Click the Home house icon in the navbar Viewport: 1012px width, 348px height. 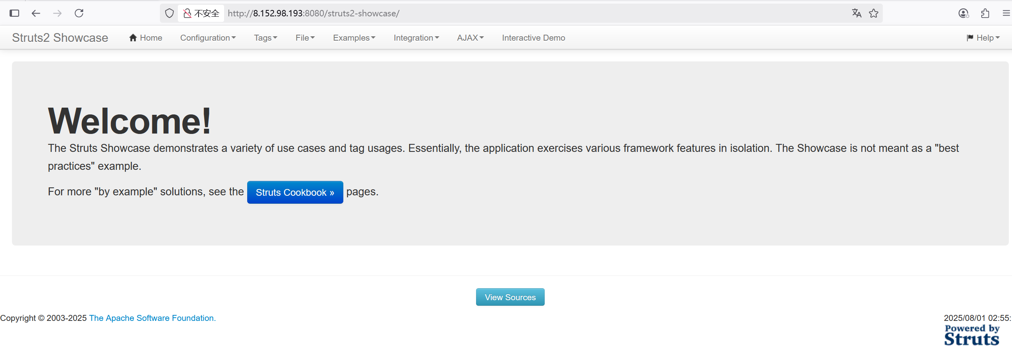(x=133, y=37)
